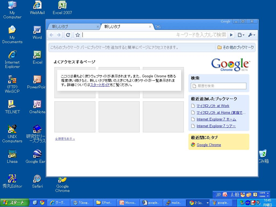Select the bottom-left empty page thumbnail
The image size is (276, 207).
coord(75,117)
